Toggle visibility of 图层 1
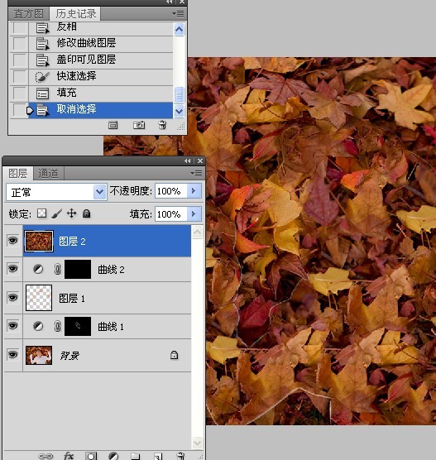The image size is (436, 460). point(12,298)
